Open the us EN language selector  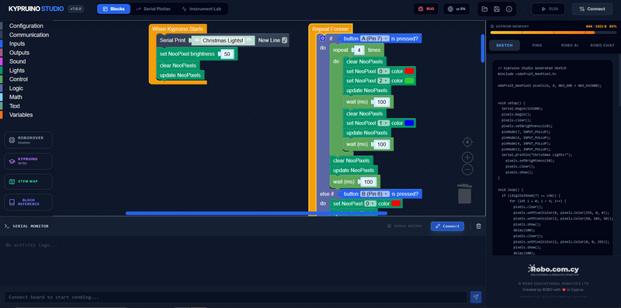pos(456,9)
